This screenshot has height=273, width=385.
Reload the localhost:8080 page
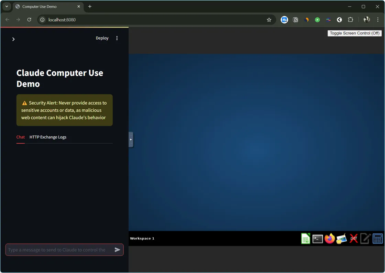(x=29, y=20)
